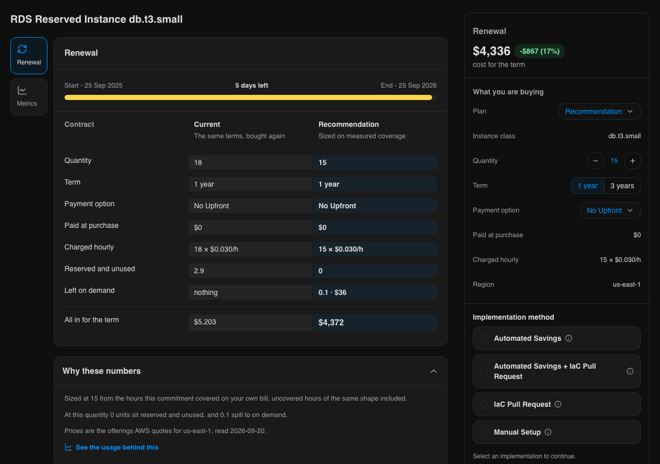The height and width of the screenshot is (464, 660).
Task: Click the $4,336 term cost
Action: coord(491,51)
